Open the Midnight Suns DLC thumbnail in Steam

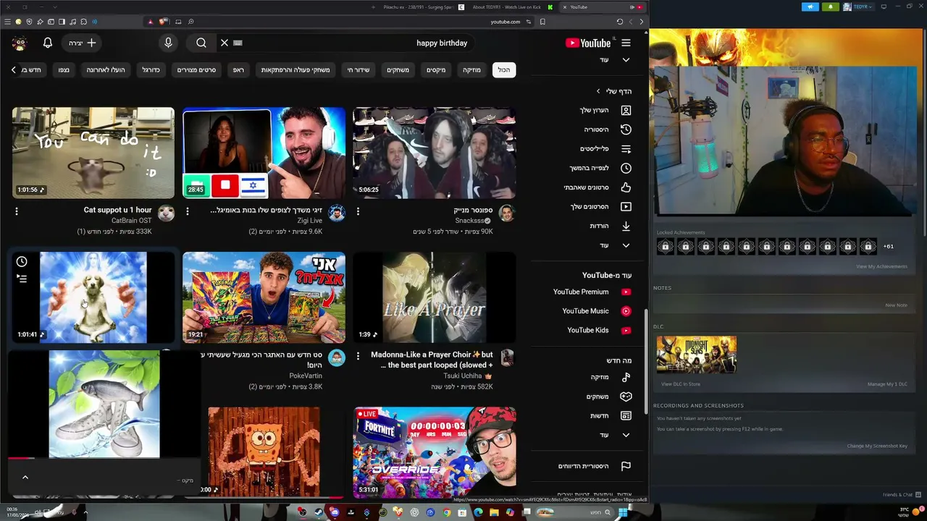coord(697,355)
